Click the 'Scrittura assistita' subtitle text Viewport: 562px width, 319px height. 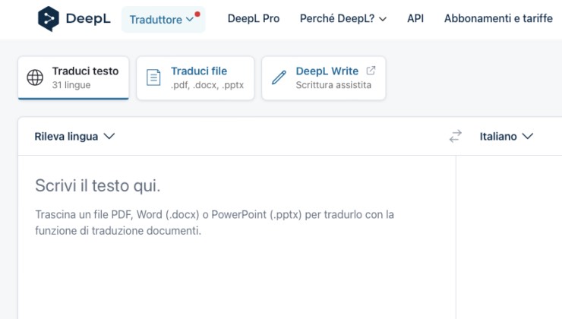[333, 85]
